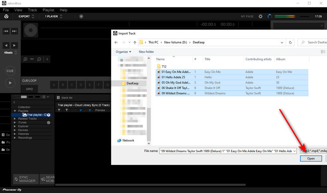Click the rekordbox logo icon in toolbar
Screen dimensions: 327x193
[6, 16]
